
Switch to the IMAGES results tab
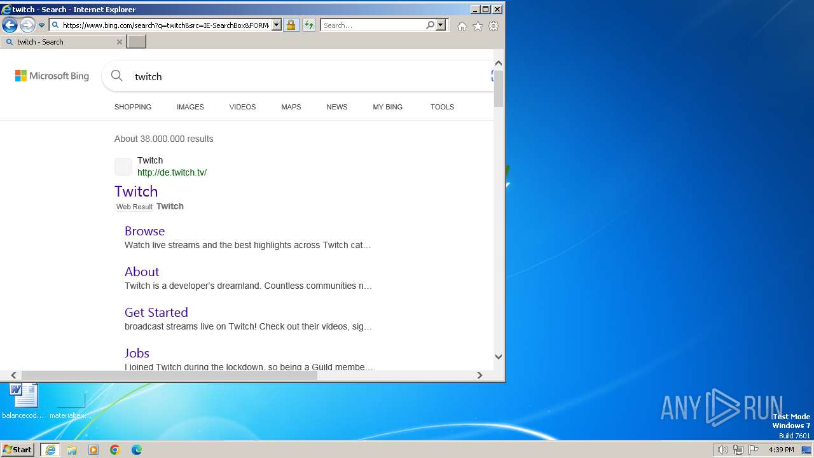(190, 107)
